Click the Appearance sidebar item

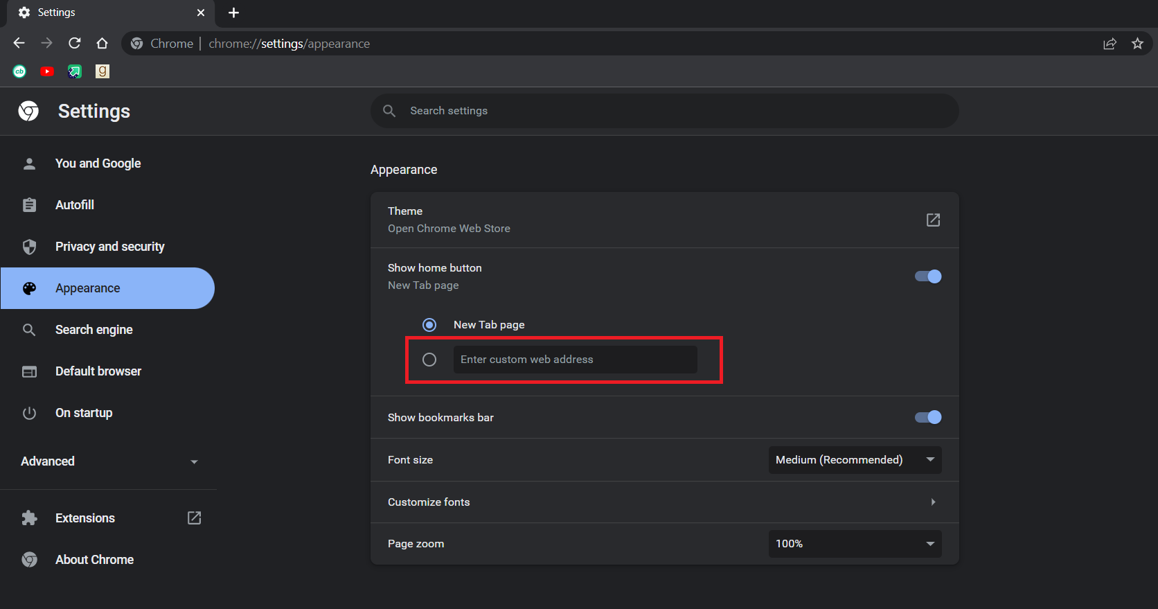tap(107, 288)
